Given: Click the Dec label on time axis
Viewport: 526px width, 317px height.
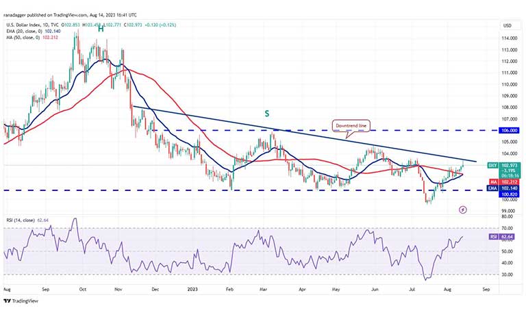Looking at the screenshot, I should (x=155, y=289).
